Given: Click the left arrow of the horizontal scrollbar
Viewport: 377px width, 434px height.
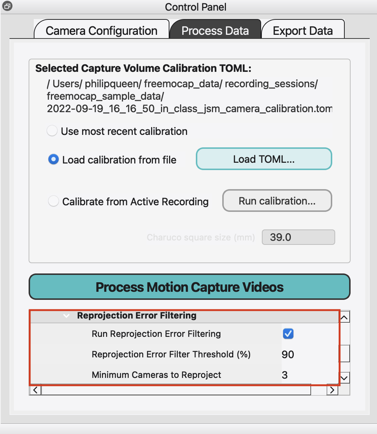Looking at the screenshot, I should 35,390.
